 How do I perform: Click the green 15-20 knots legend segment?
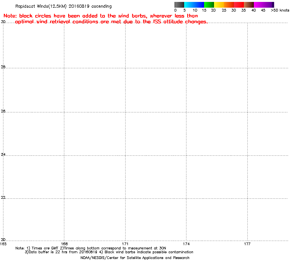[x=209, y=5]
